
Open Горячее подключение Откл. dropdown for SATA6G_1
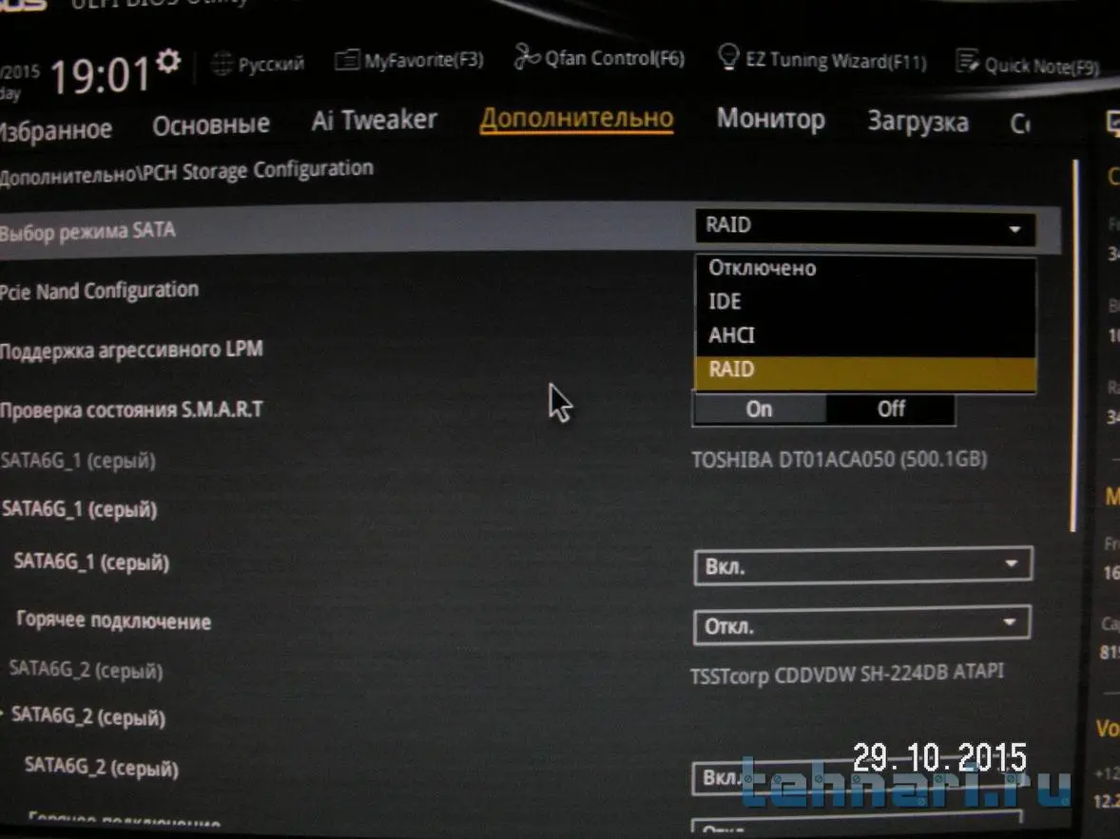click(862, 625)
